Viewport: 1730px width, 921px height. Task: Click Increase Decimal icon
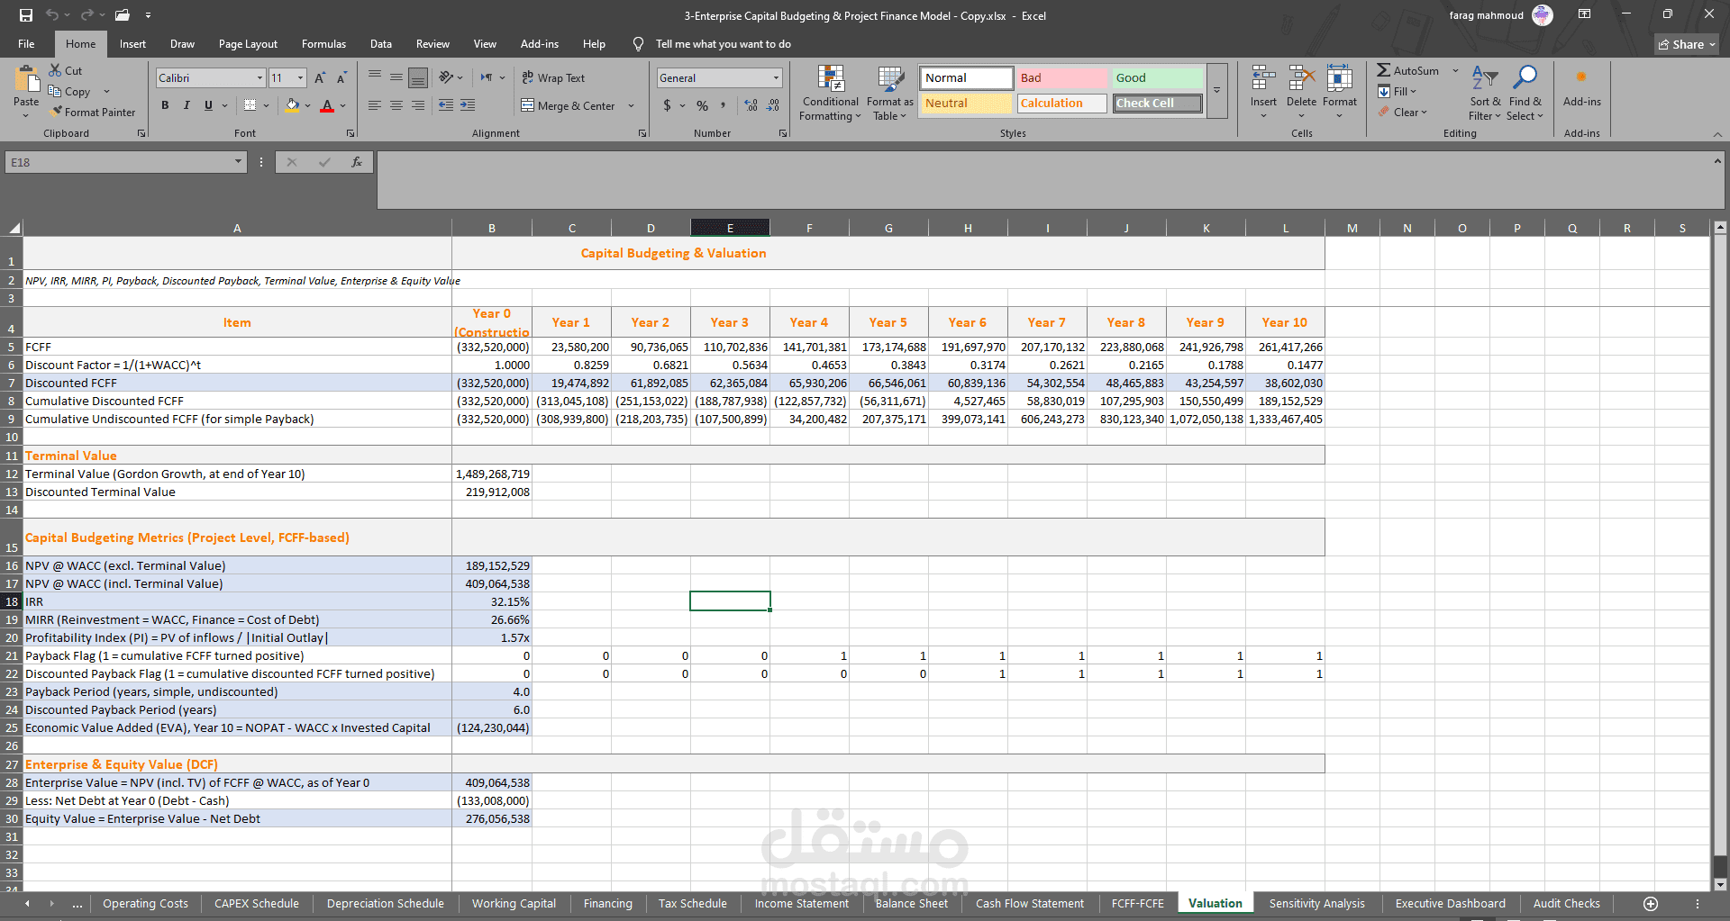(x=751, y=105)
